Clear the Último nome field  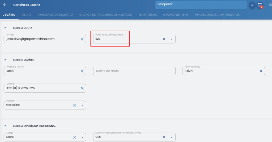coord(261,71)
